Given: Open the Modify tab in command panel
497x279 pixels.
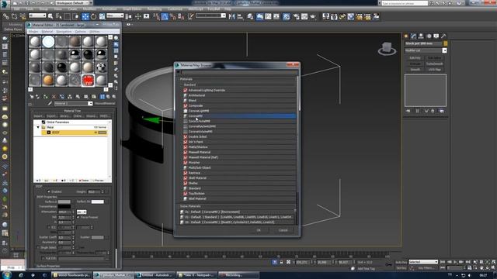Looking at the screenshot, I should click(x=413, y=36).
